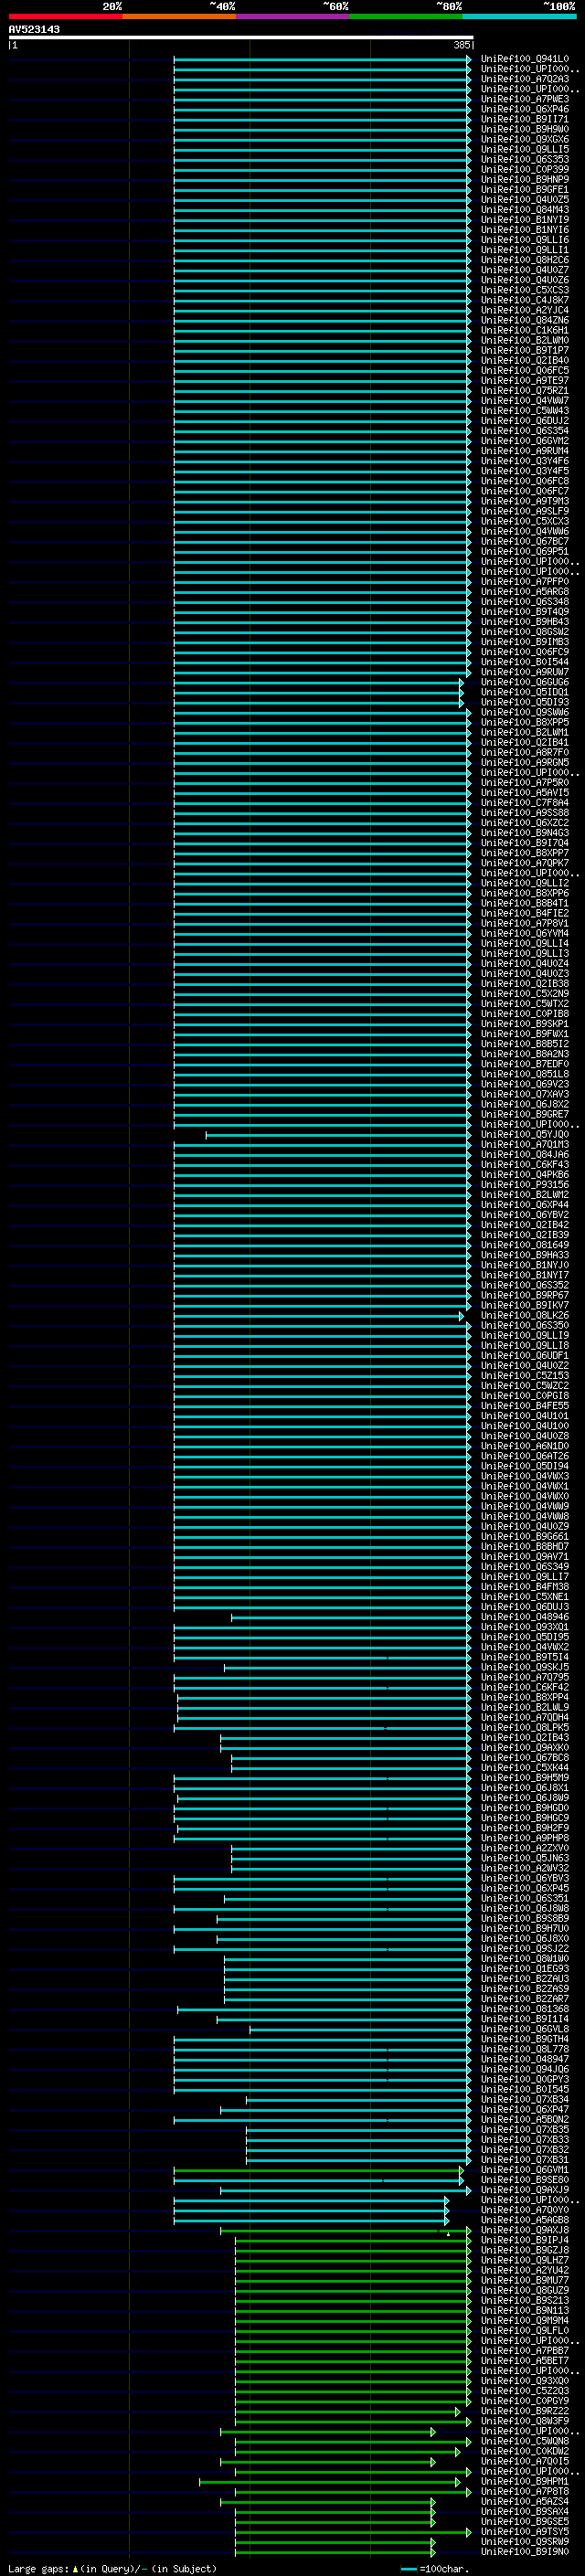Select hit label UniRef100_P93156
This screenshot has height=2576, width=585.
click(x=524, y=1184)
